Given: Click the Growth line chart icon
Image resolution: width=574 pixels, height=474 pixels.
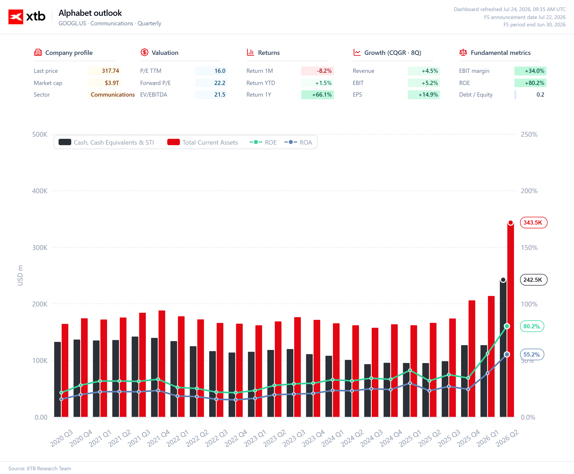Looking at the screenshot, I should pyautogui.click(x=357, y=53).
